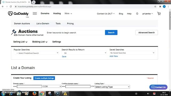Open the Contact Us chat button
Screen dimensions: 171x96
coord(158,87)
